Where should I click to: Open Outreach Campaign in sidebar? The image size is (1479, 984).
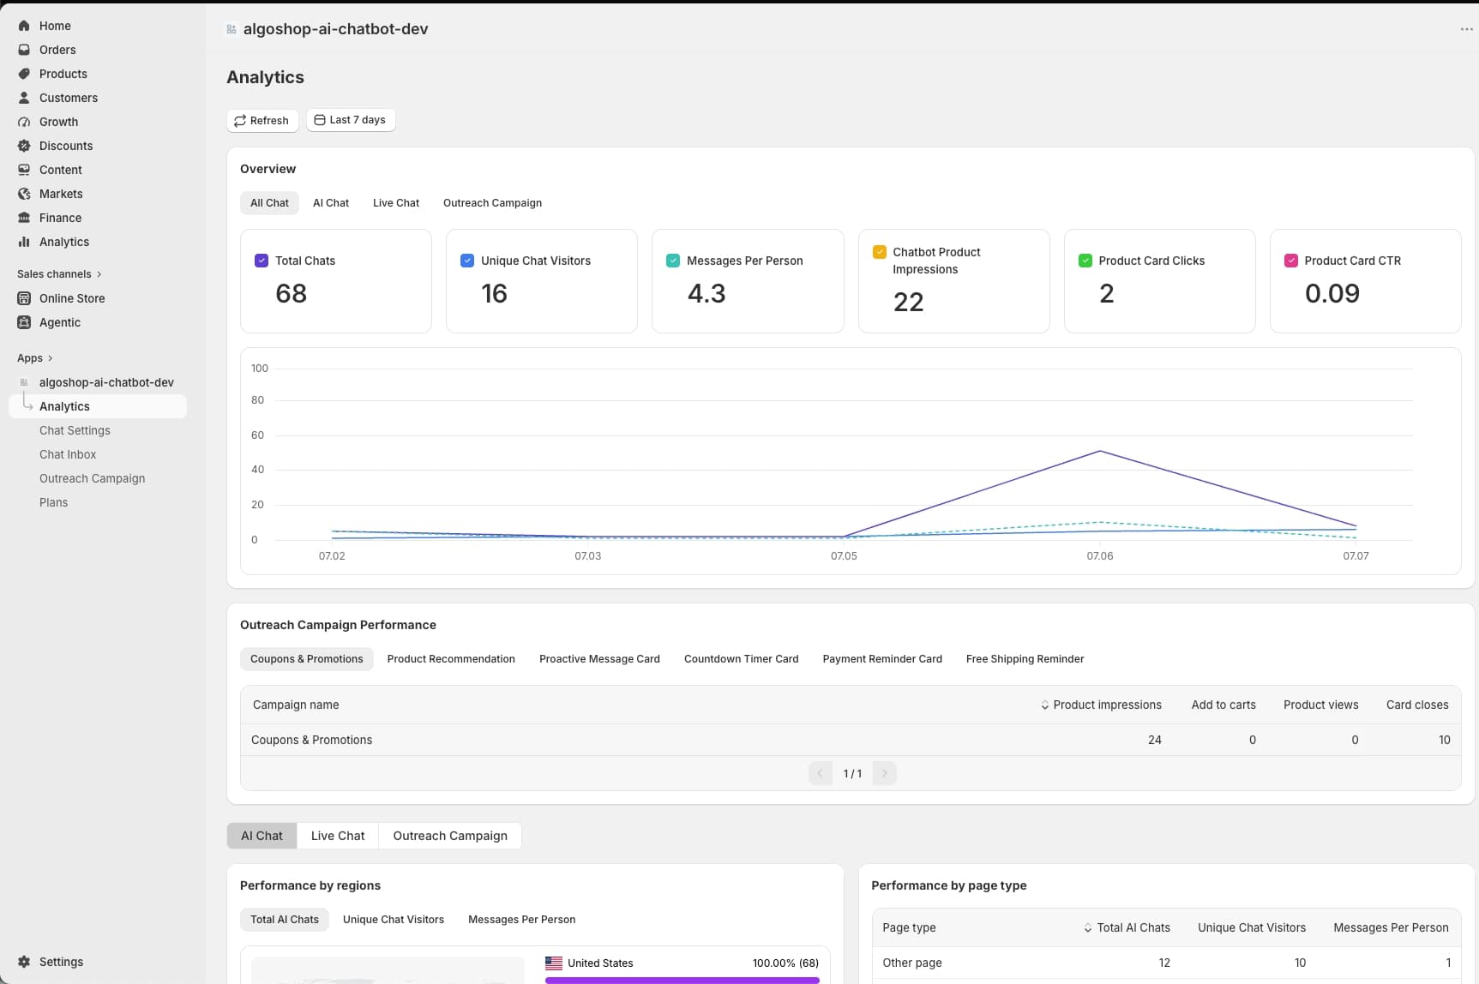click(x=92, y=478)
